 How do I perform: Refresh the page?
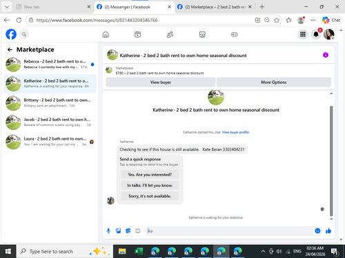click(x=19, y=20)
